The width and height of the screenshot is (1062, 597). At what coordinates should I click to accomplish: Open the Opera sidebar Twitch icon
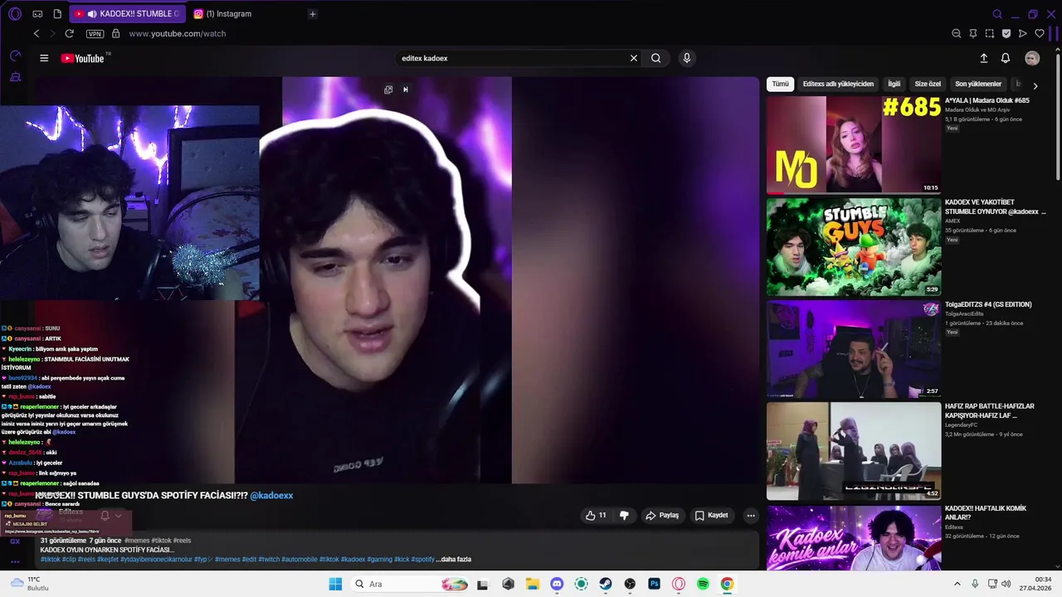[x=15, y=77]
